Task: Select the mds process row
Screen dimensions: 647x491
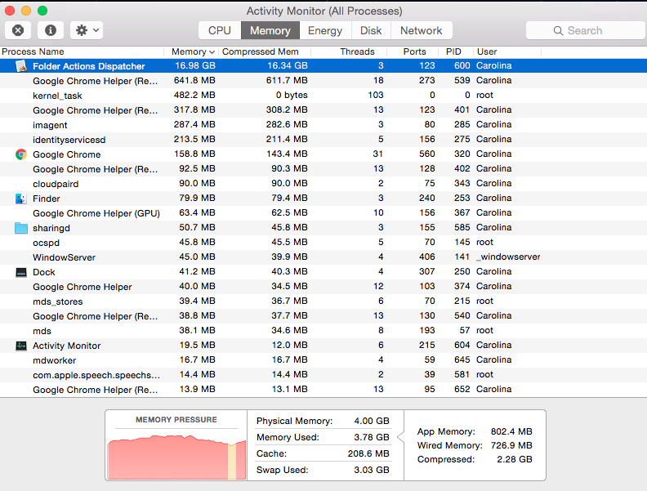Action: [x=323, y=331]
